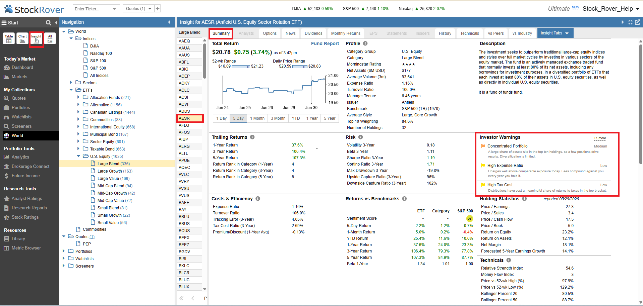
Task: Open Screeners in My Collections
Action: click(x=21, y=126)
